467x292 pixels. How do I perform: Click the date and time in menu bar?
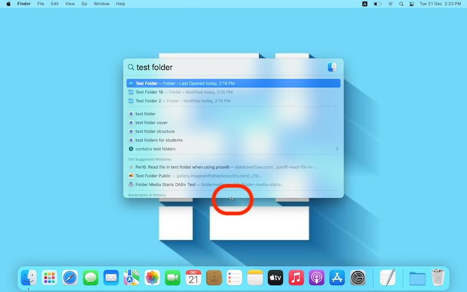pyautogui.click(x=440, y=4)
